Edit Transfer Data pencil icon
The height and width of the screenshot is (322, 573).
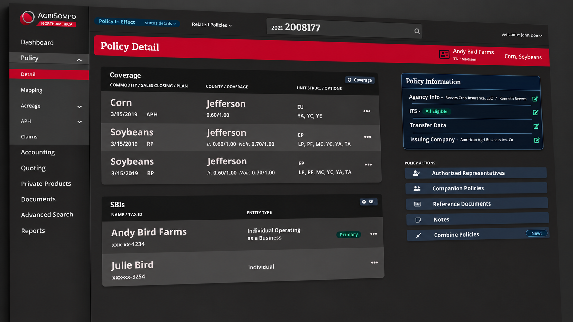(x=536, y=126)
